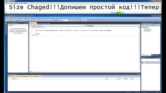This screenshot has width=166, height=93.
Task: Click View Code icon in Solution Explorer
Action: pyautogui.click(x=150, y=25)
